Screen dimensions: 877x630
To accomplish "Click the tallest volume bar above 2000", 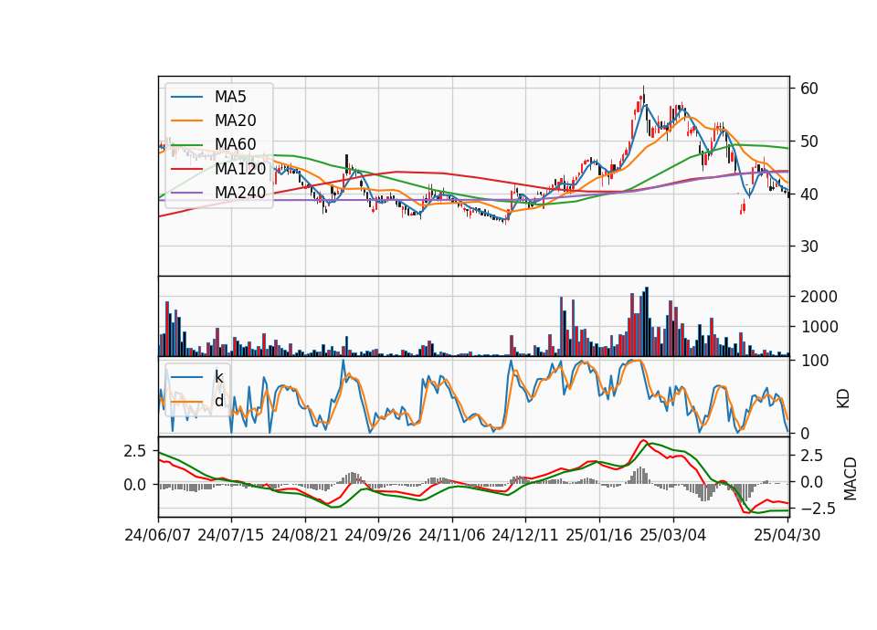I will pos(647,322).
